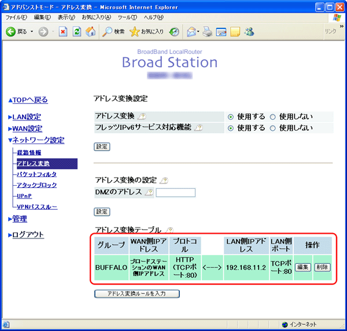Viewport: 347px width, 331px height.
Task: Click the IE icon in title bar
Action: (6, 7)
